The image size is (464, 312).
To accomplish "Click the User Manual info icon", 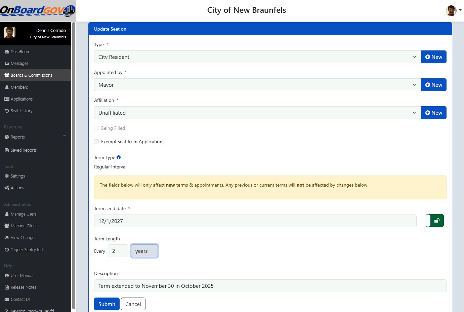I will 7,276.
